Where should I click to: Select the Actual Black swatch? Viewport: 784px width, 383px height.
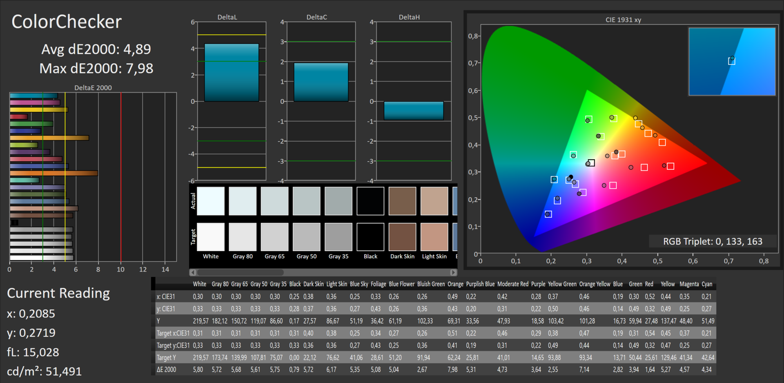point(370,201)
